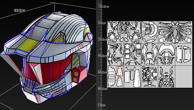Click the 0.0cm ruler label

click(102, 23)
